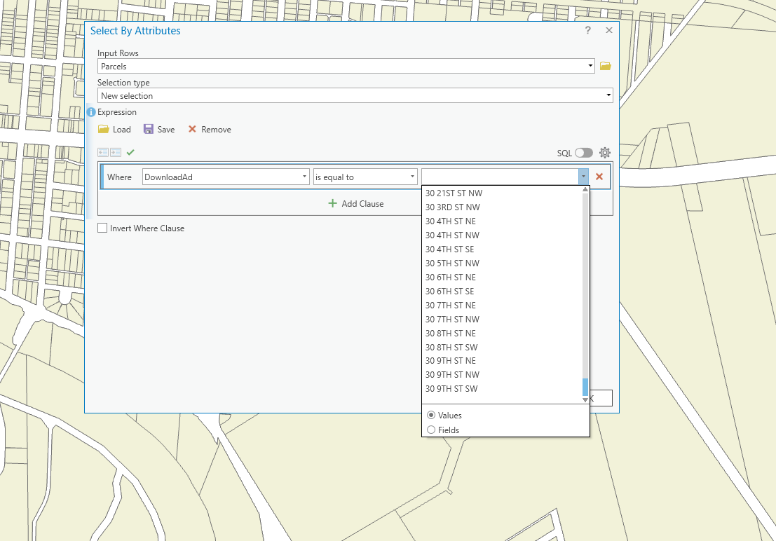This screenshot has width=776, height=541.
Task: Click the Remove expression icon
Action: (192, 129)
